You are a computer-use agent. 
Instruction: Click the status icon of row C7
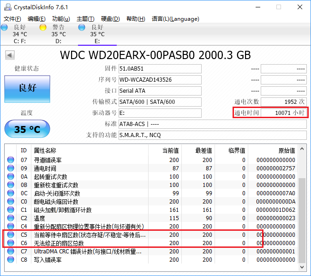tap(11, 251)
